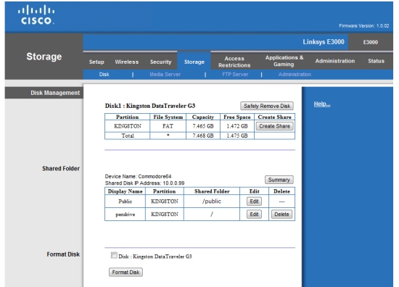Click the Shared Folder section label
399x287 pixels.
pos(61,168)
